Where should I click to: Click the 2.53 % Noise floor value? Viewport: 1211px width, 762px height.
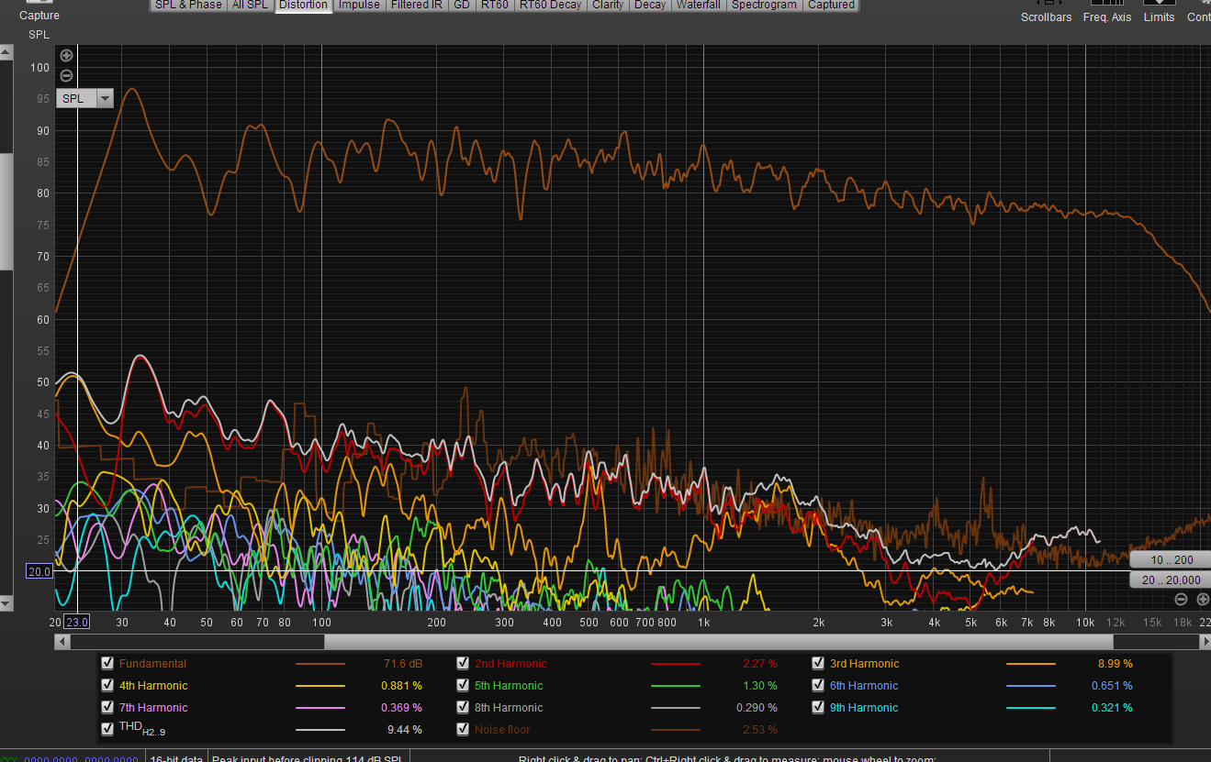pyautogui.click(x=759, y=729)
